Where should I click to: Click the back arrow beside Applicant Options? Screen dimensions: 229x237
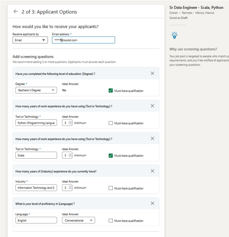(16, 12)
